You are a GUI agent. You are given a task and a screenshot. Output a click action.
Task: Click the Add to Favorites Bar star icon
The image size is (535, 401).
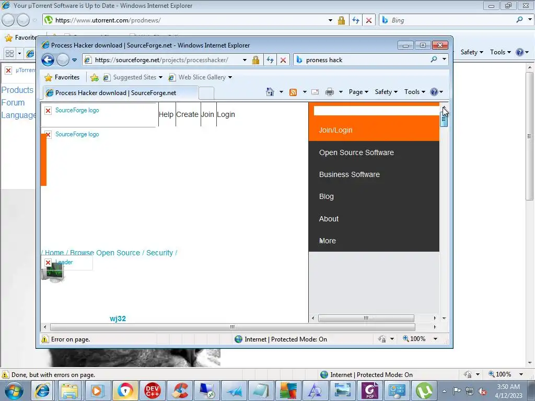pyautogui.click(x=95, y=78)
